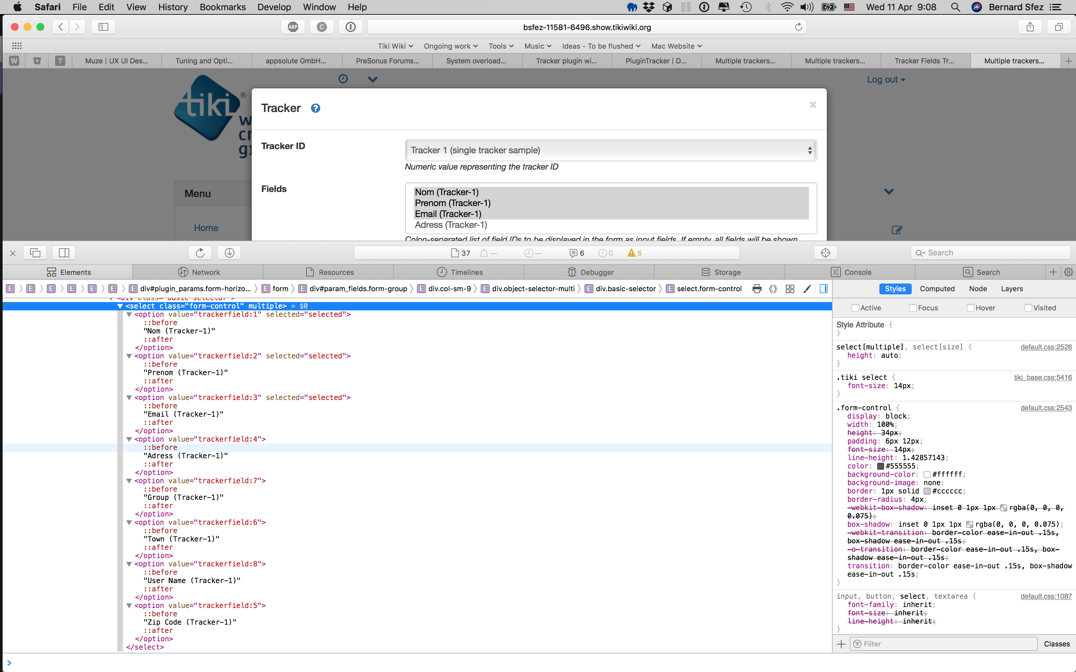Switch to the Tracker Fields Tr... browser tab
The width and height of the screenshot is (1076, 672).
[x=925, y=61]
